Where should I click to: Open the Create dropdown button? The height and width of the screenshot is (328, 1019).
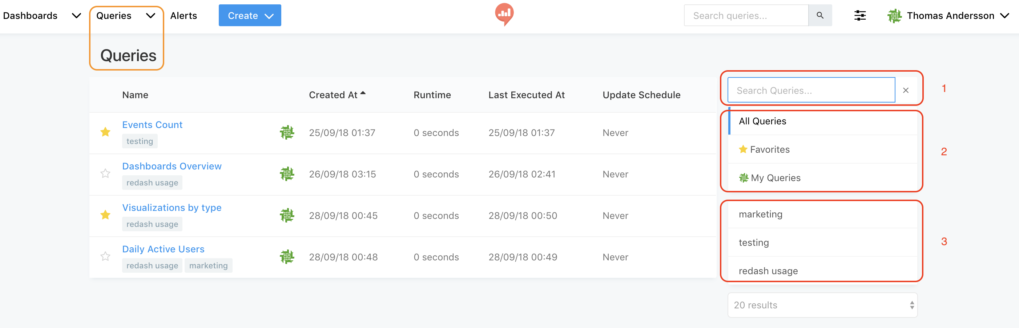pos(250,15)
